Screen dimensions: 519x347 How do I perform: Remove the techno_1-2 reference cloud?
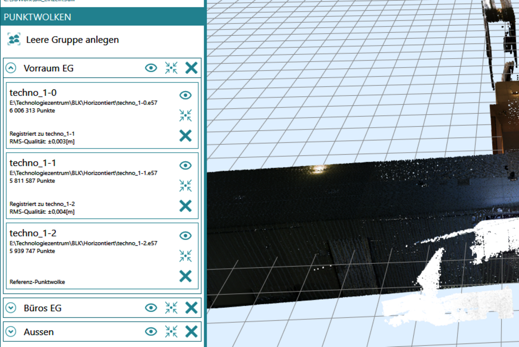(x=185, y=276)
